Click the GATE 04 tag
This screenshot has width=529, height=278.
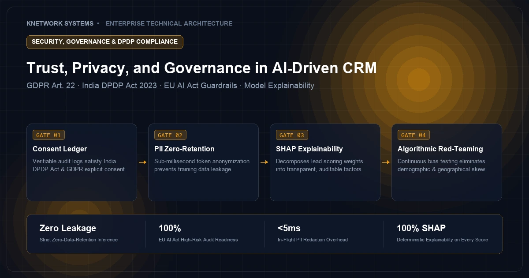tap(414, 135)
